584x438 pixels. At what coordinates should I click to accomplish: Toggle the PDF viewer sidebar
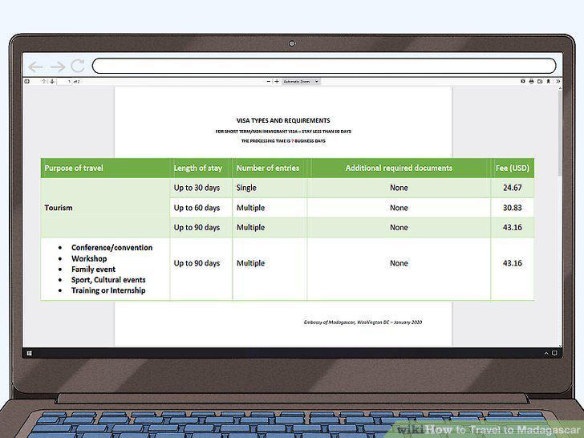[26, 81]
